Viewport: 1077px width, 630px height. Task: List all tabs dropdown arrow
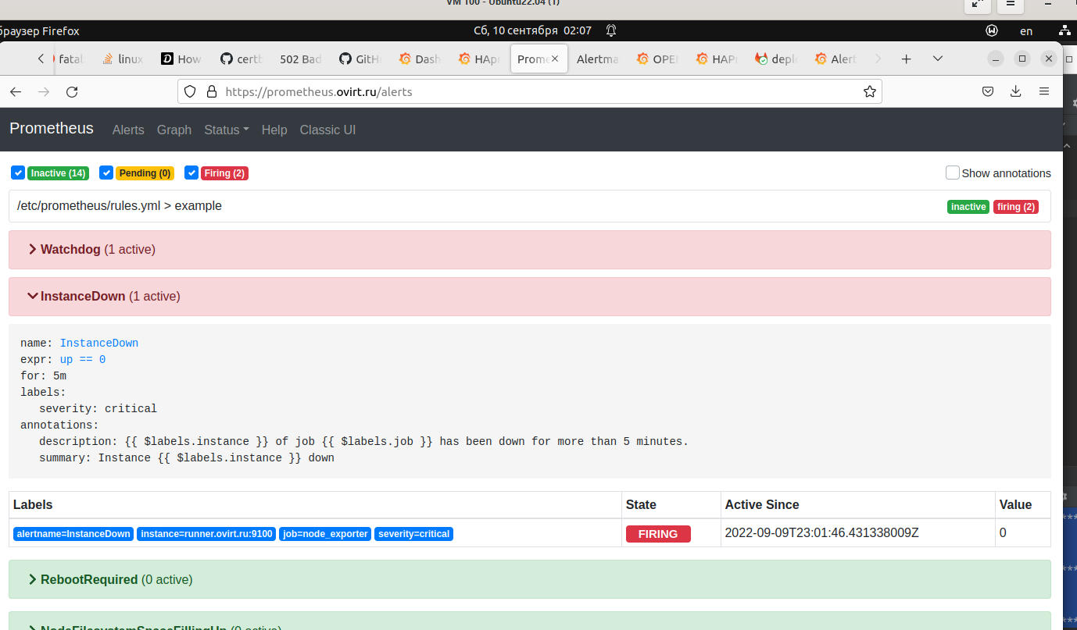pos(938,59)
